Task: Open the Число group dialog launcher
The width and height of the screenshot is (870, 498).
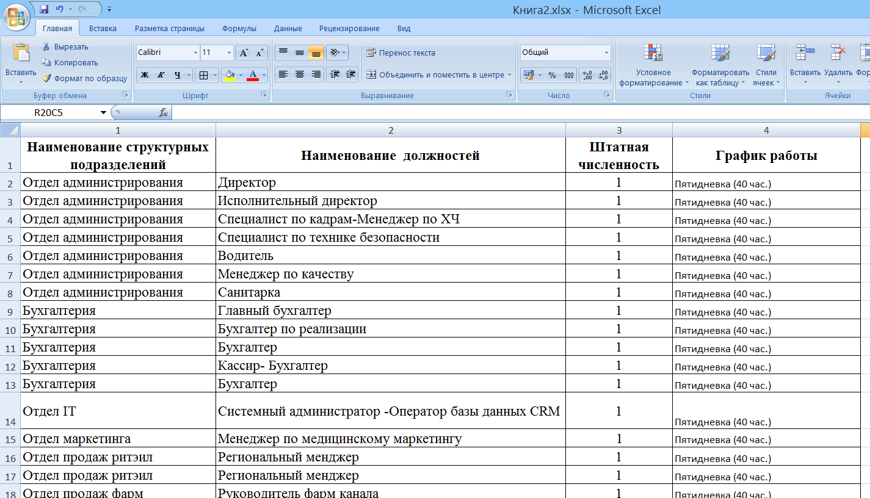Action: pos(607,95)
